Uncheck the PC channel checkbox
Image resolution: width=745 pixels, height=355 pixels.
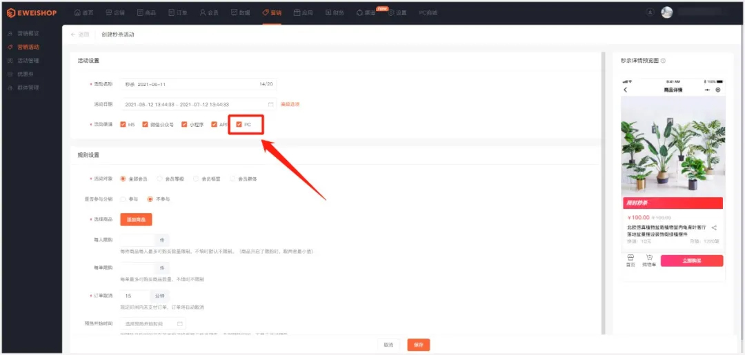(x=239, y=125)
